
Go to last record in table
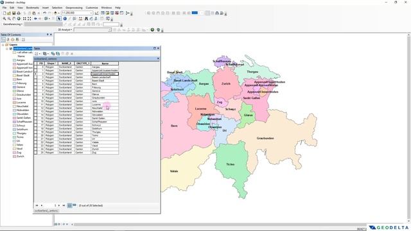pyautogui.click(x=64, y=205)
